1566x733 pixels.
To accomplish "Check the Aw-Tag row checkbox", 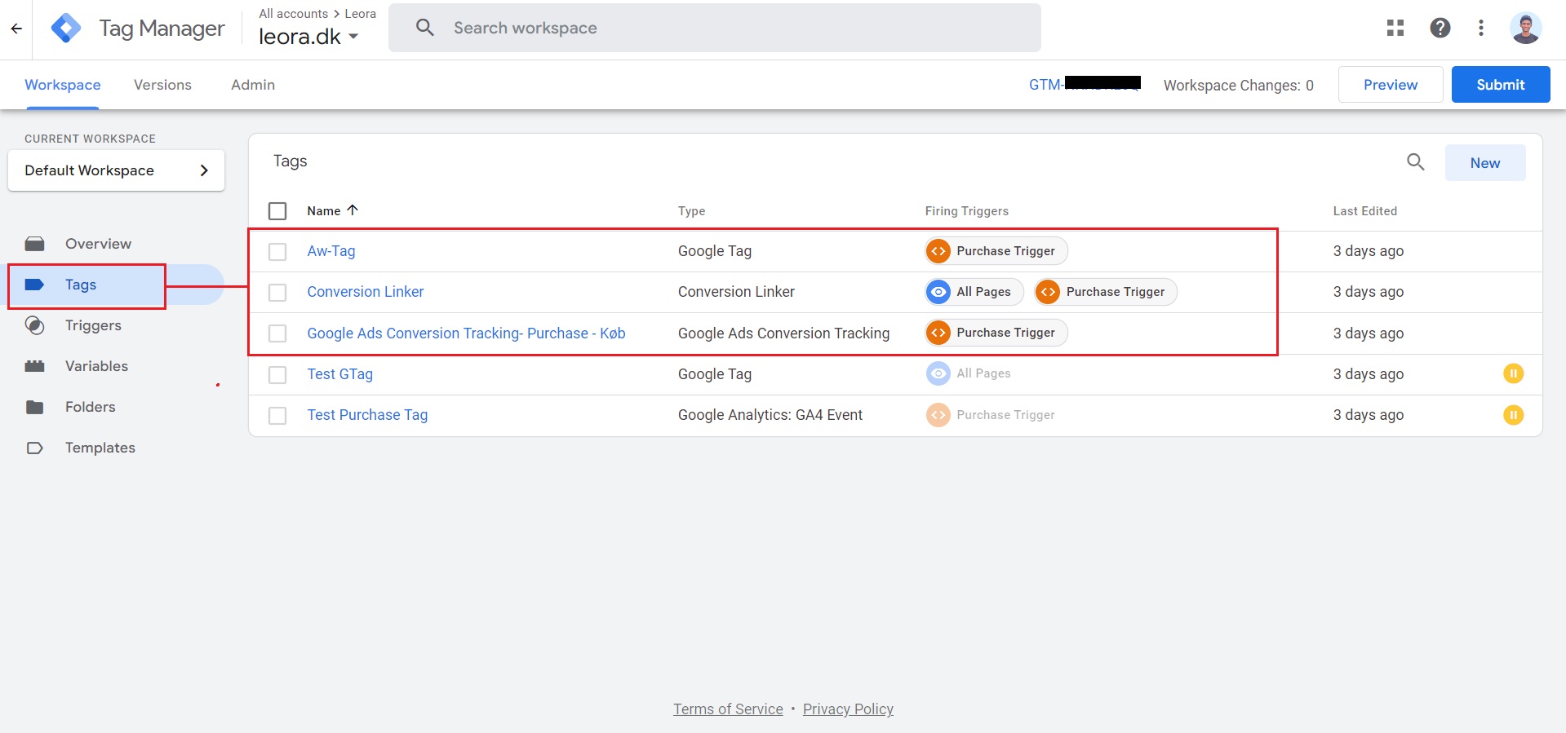I will coord(277,251).
